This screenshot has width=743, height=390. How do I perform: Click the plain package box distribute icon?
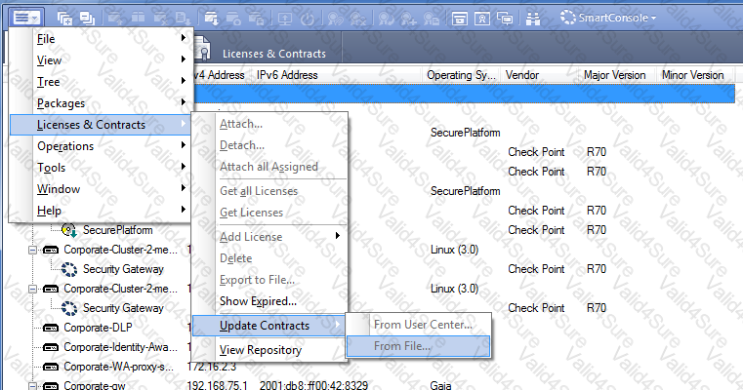(x=138, y=19)
